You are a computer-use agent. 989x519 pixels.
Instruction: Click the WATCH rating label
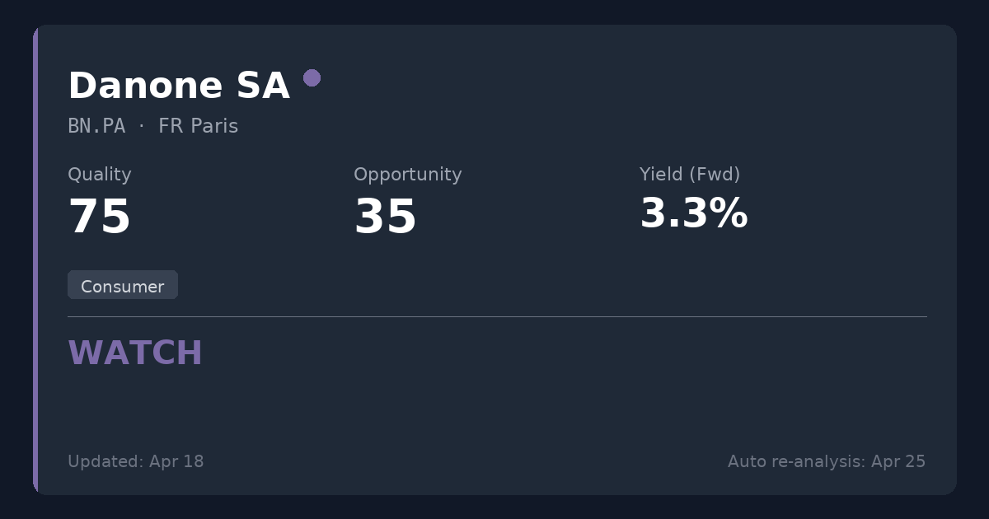(x=135, y=353)
